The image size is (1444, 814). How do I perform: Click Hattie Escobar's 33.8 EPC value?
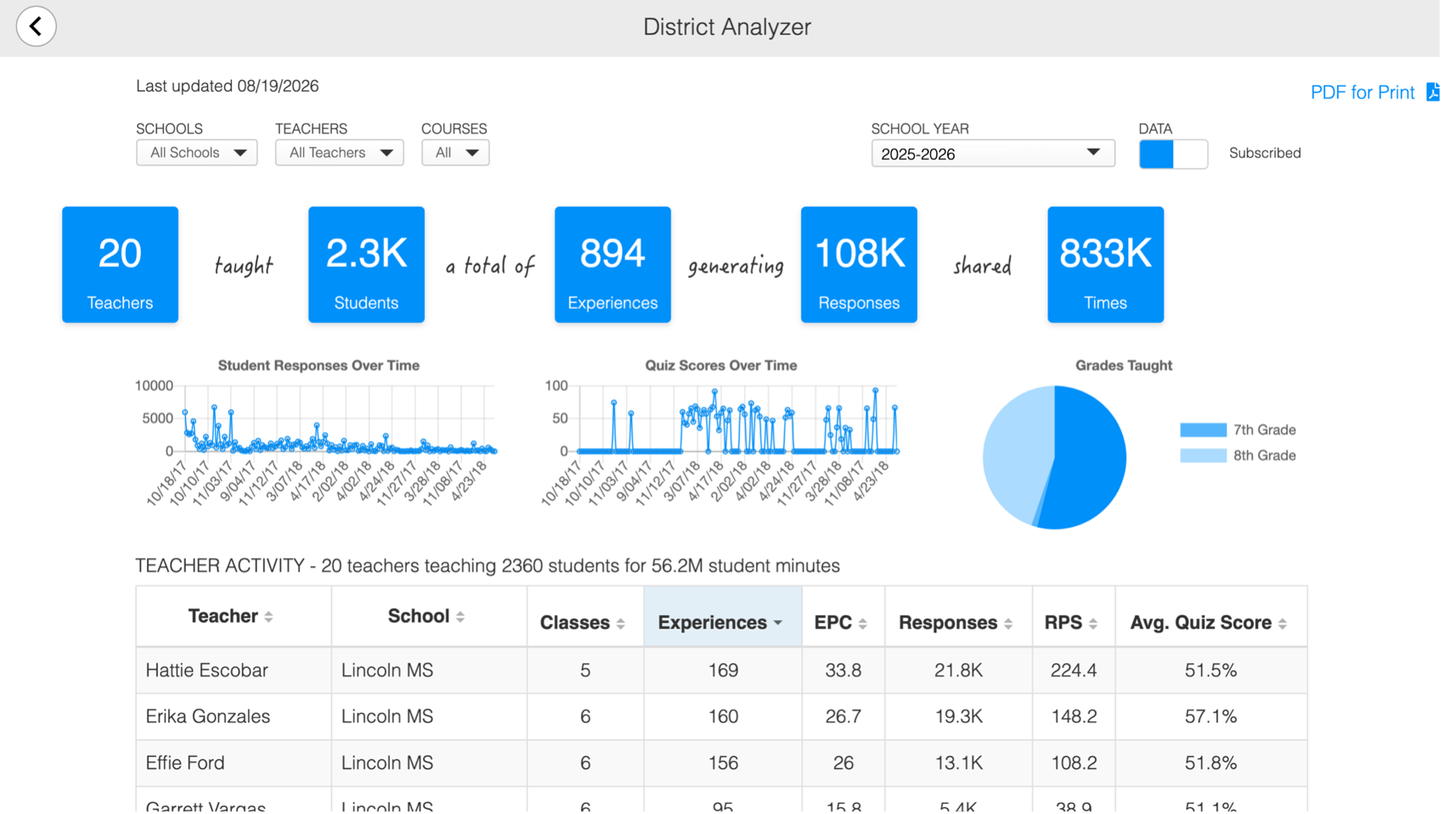(843, 670)
